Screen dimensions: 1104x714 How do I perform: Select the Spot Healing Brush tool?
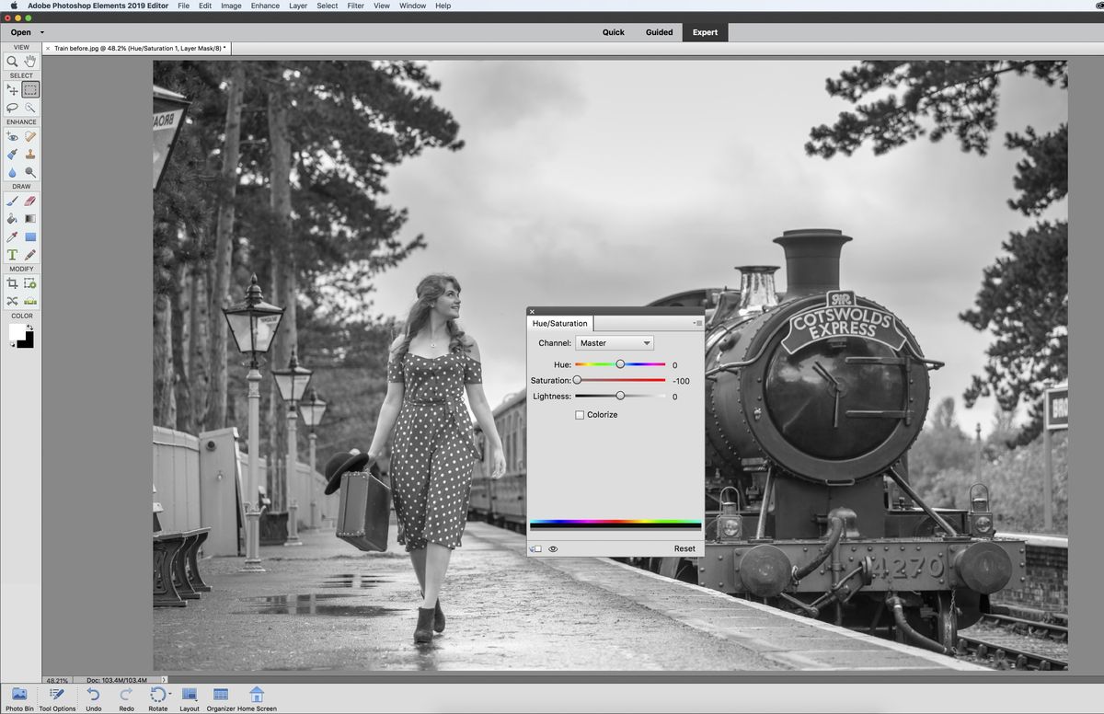point(29,136)
